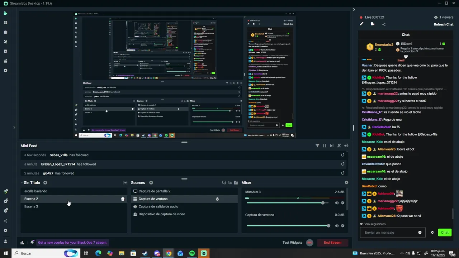Replay the gio427 follow alert
Image resolution: width=459 pixels, height=258 pixels.
(x=342, y=173)
